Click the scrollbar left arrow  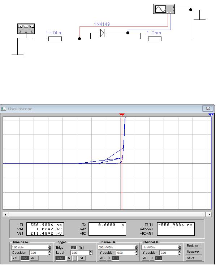pos(5,214)
